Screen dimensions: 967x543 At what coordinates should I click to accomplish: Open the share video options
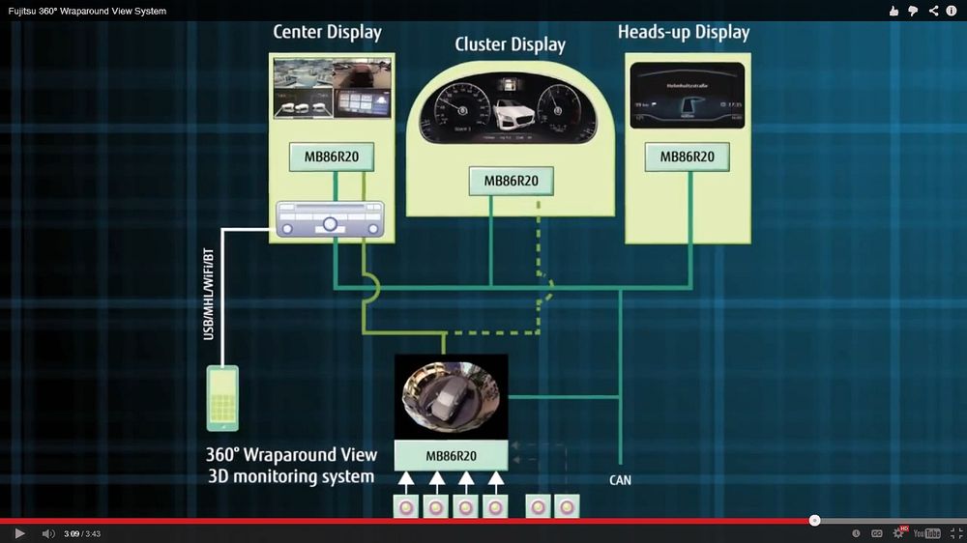[933, 11]
